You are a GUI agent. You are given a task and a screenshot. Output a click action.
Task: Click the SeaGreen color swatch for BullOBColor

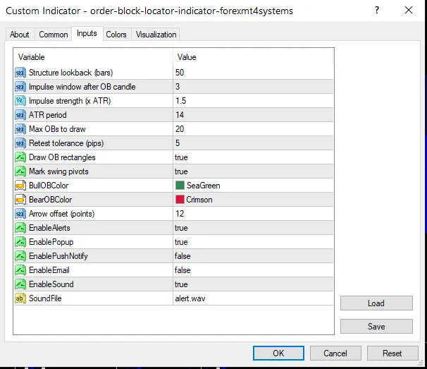click(180, 186)
